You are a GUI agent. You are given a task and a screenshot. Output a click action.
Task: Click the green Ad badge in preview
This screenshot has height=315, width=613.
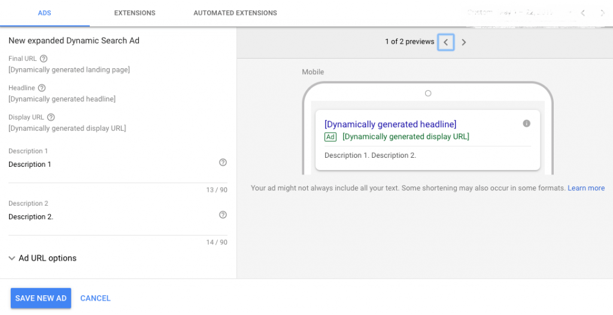pos(330,137)
